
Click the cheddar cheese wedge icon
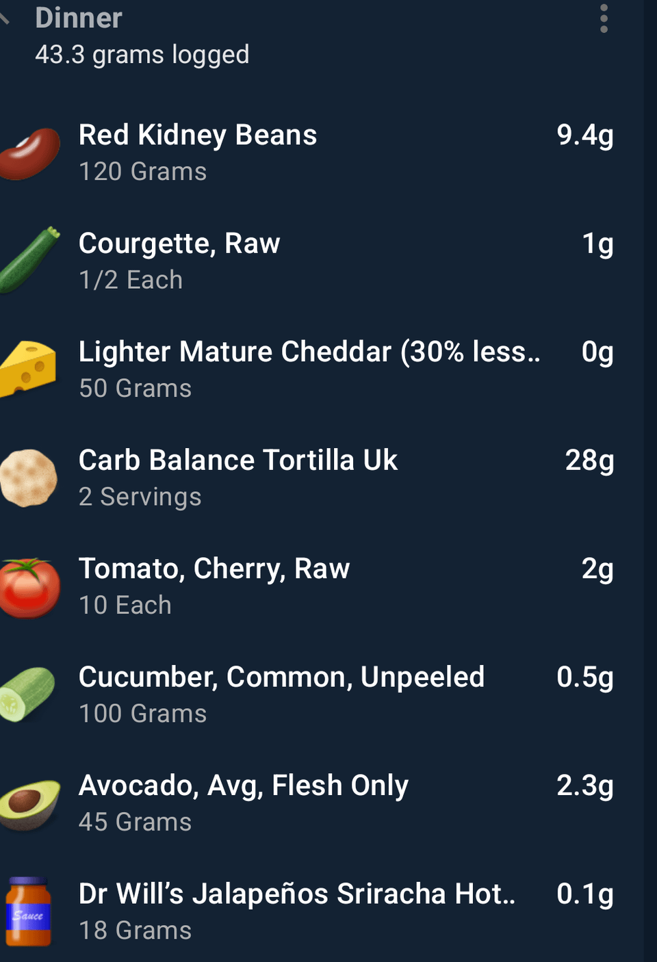(28, 369)
